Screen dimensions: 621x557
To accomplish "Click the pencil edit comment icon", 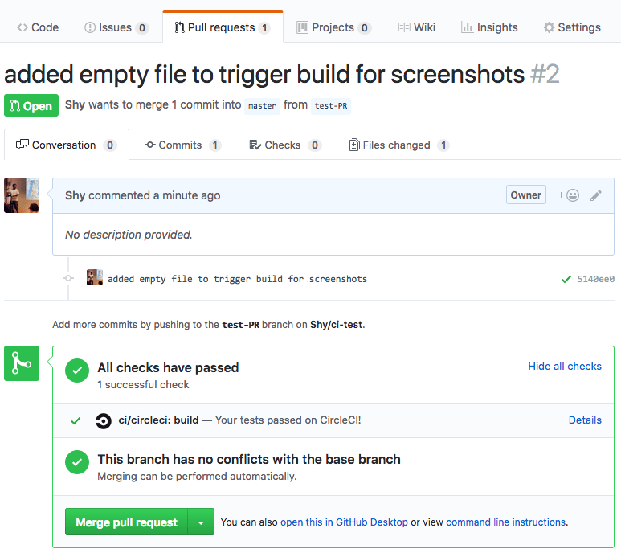I will tap(596, 195).
